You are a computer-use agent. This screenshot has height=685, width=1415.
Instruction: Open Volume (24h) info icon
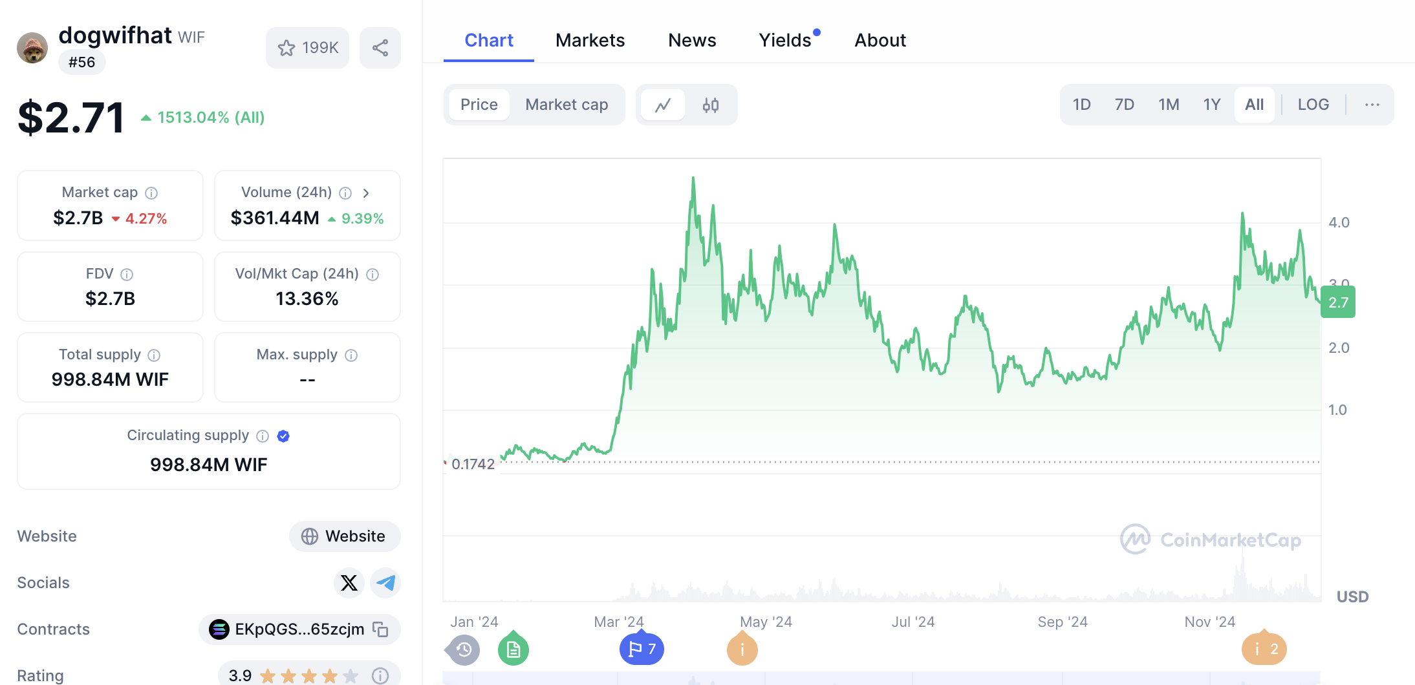coord(345,193)
